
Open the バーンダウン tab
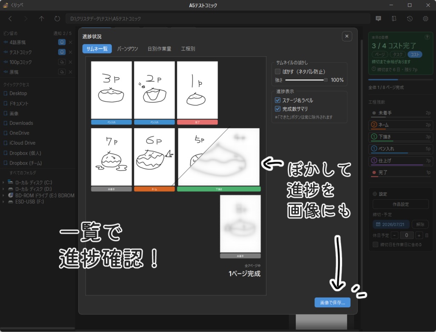click(127, 49)
